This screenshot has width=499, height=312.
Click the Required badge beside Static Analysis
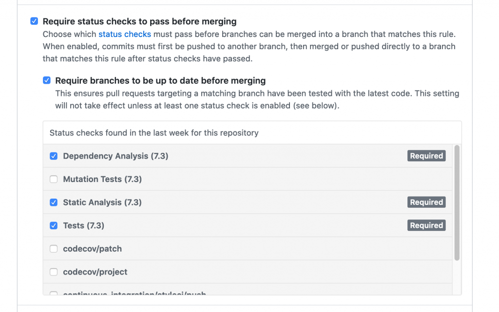click(426, 202)
